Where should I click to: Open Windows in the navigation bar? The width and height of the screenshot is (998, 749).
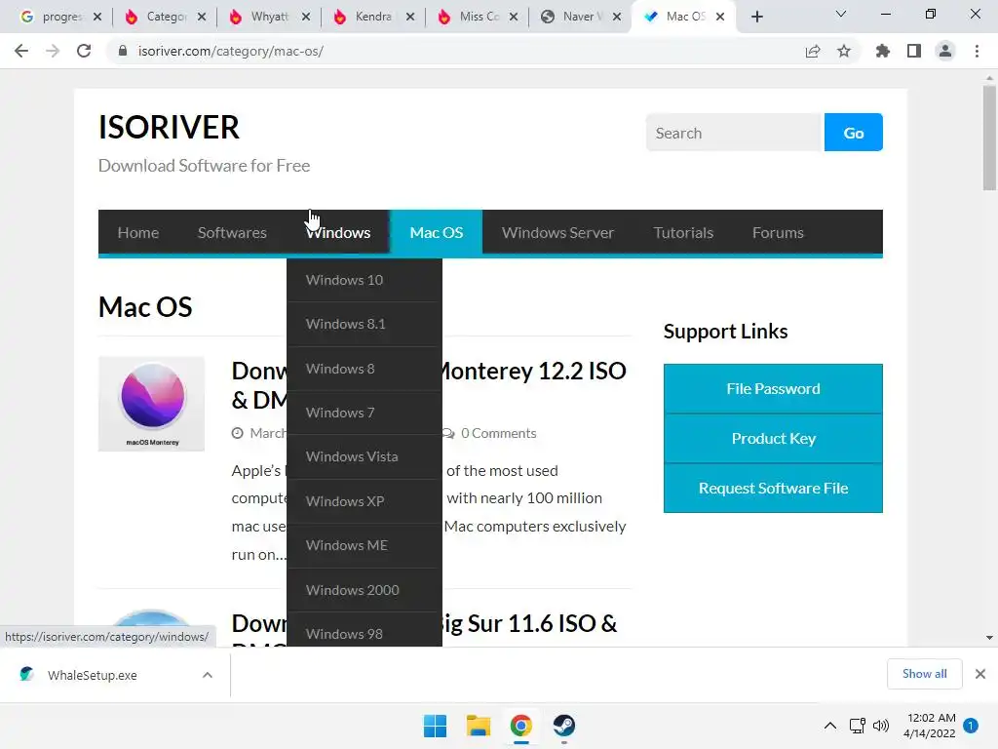click(338, 232)
